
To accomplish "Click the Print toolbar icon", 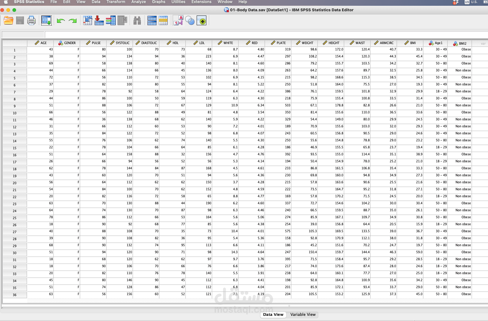I will click(x=31, y=21).
